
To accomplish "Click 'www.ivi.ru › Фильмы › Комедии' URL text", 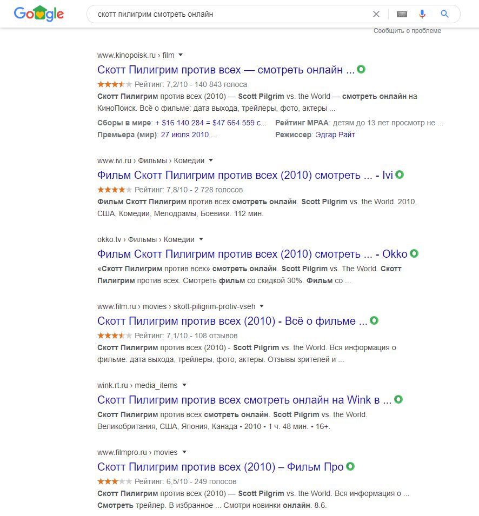I will click(151, 160).
